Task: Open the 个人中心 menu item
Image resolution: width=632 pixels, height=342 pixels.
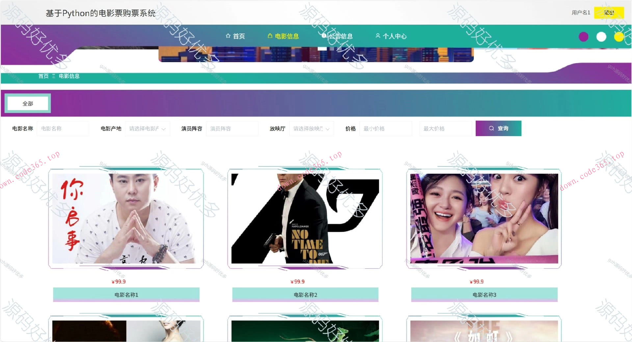Action: 394,36
